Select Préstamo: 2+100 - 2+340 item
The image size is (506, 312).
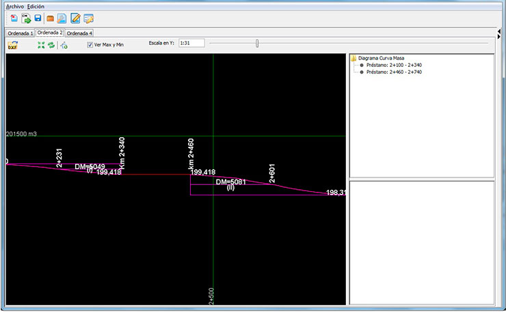pos(394,65)
